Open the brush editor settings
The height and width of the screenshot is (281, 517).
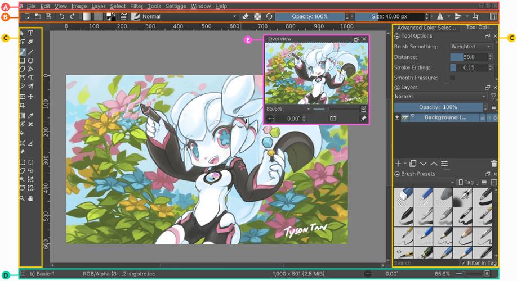(124, 16)
